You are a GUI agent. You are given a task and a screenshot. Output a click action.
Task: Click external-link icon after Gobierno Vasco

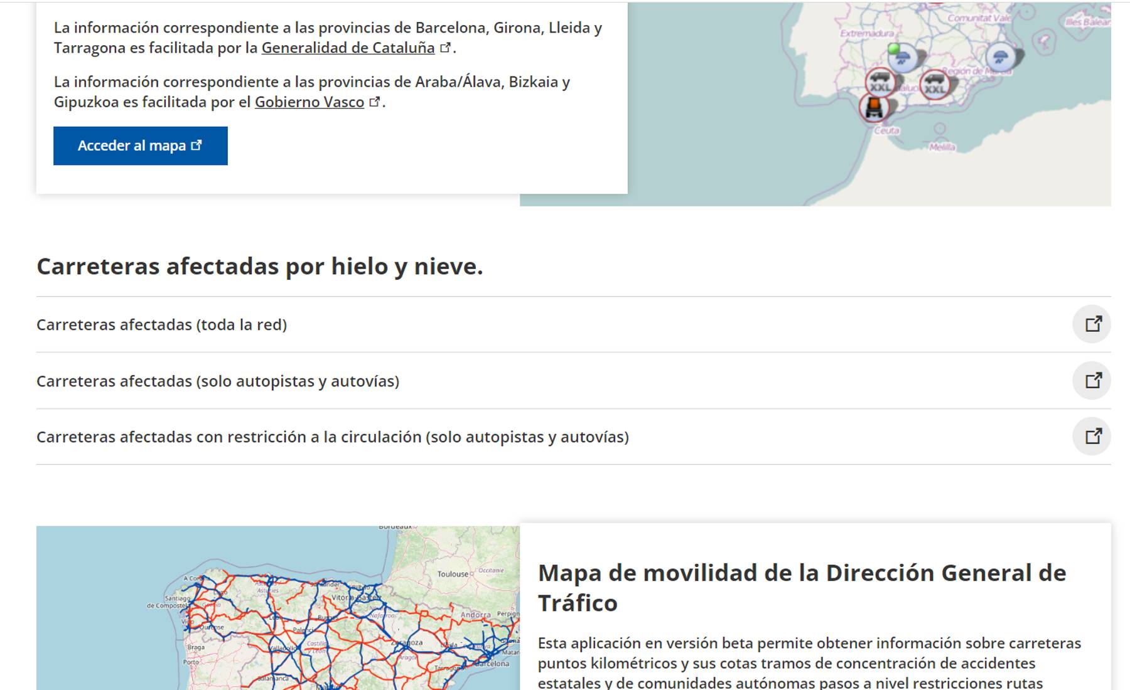click(x=375, y=102)
